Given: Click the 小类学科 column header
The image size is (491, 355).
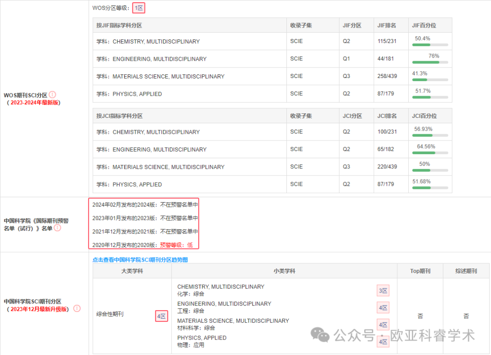Looking at the screenshot, I should 284,271.
